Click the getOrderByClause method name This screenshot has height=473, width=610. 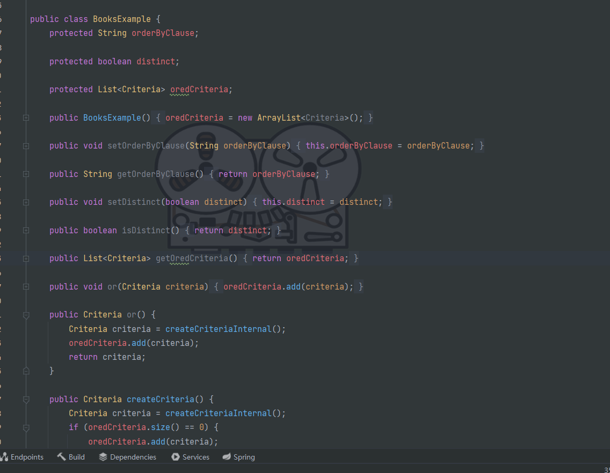156,174
